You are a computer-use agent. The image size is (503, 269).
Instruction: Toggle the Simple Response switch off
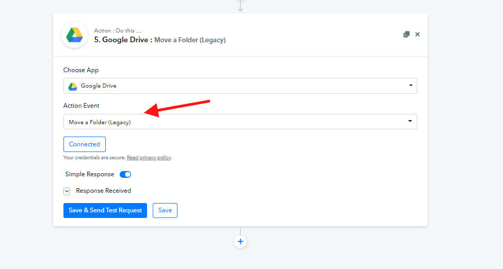tap(125, 174)
